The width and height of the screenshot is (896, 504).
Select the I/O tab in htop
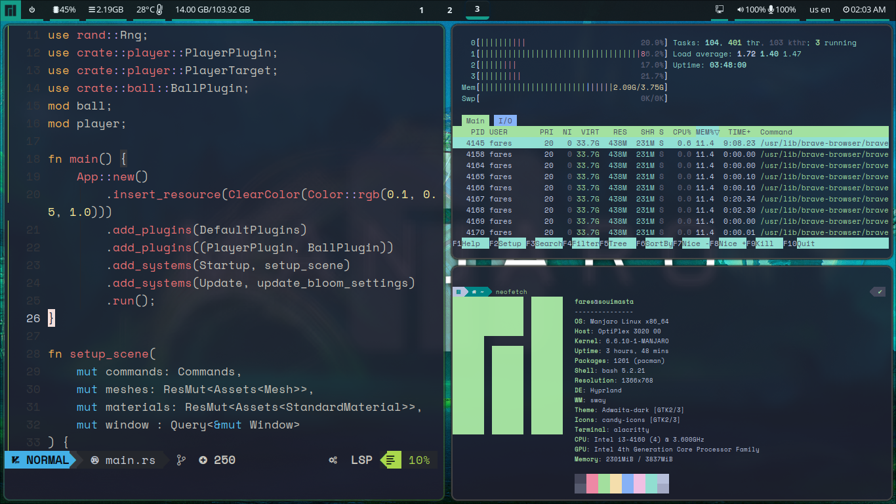pyautogui.click(x=505, y=121)
